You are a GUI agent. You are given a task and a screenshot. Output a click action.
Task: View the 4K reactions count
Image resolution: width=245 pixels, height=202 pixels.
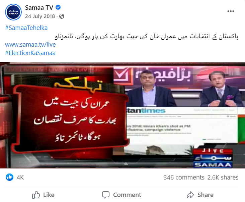(20, 178)
